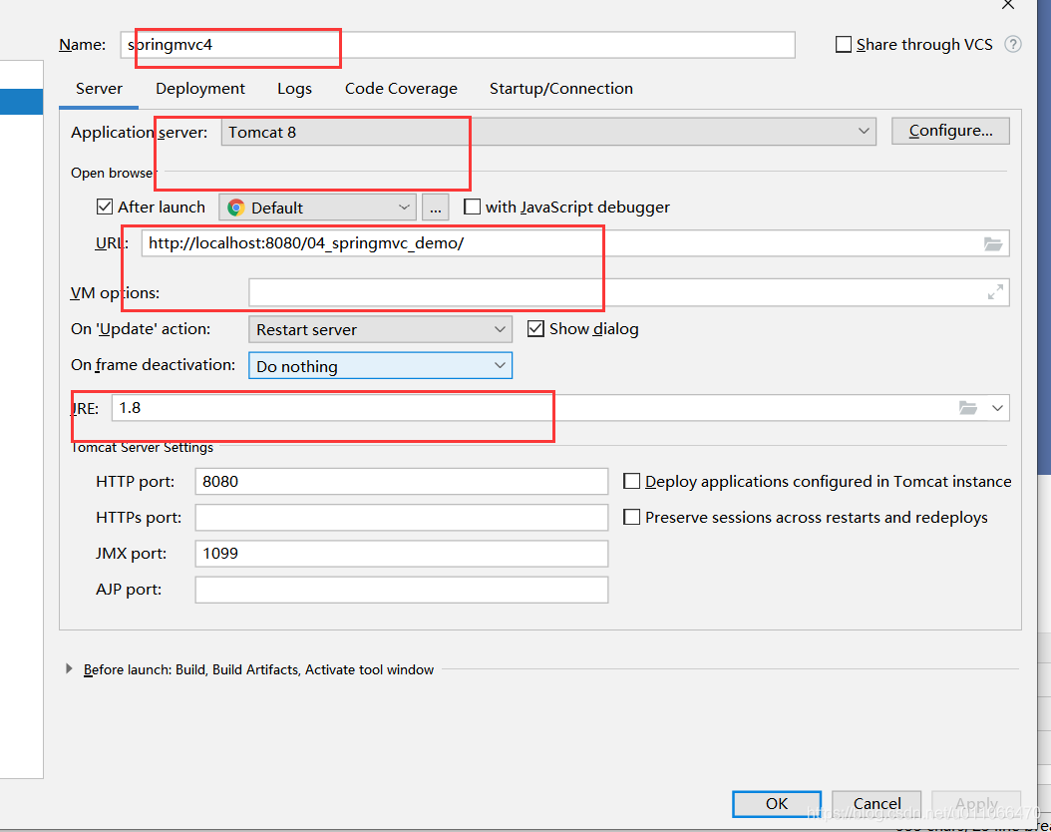The width and height of the screenshot is (1051, 832).
Task: Click the Configure... button
Action: click(x=950, y=131)
